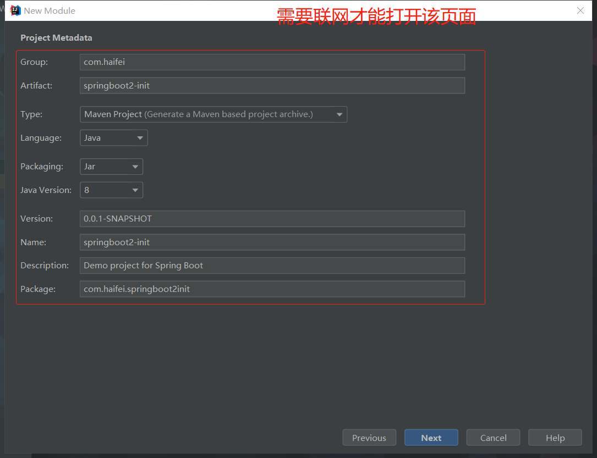Close the New Module dialog

580,10
